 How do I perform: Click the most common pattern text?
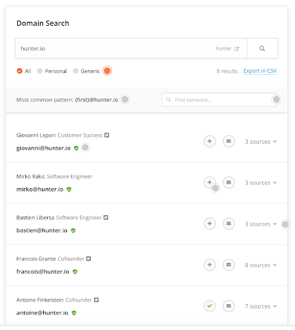pos(67,100)
